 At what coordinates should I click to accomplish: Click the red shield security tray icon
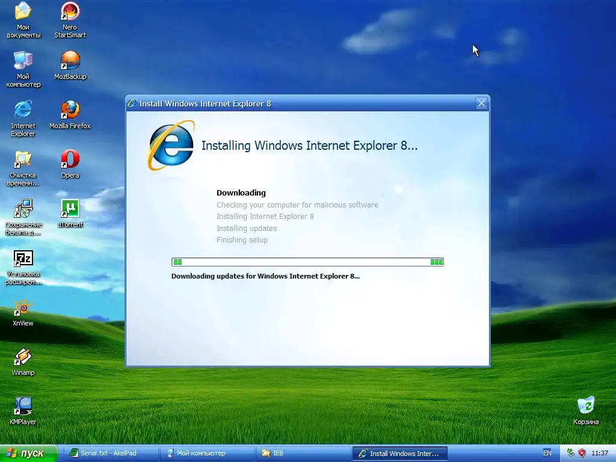click(x=582, y=453)
